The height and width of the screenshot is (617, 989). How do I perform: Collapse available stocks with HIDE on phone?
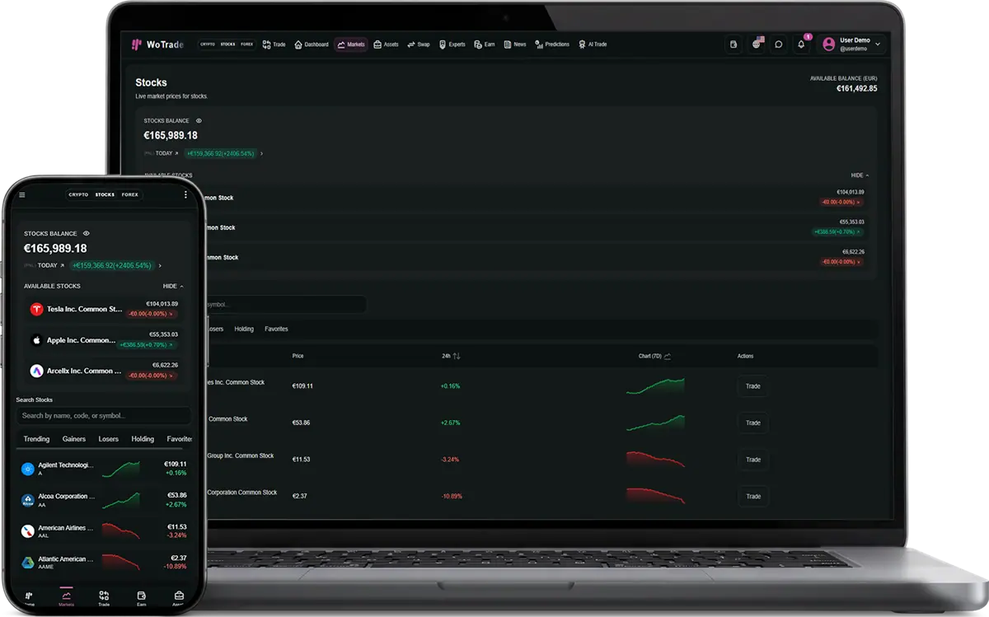[173, 286]
